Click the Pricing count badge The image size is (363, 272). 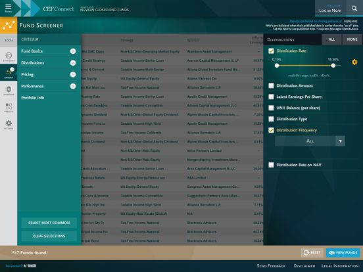[73, 74]
